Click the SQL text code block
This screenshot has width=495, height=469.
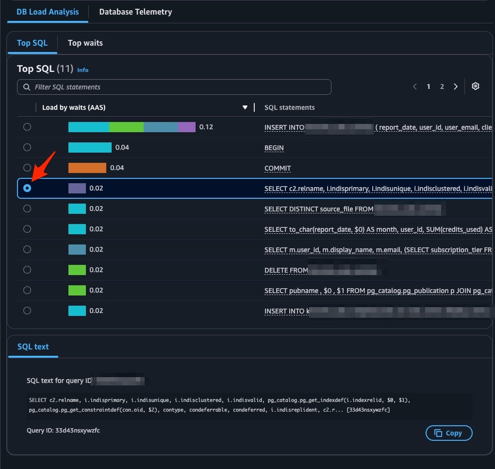[249, 405]
